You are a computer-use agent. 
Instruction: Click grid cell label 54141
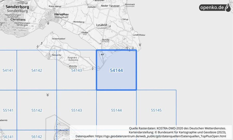pyautogui.click(x=8, y=70)
